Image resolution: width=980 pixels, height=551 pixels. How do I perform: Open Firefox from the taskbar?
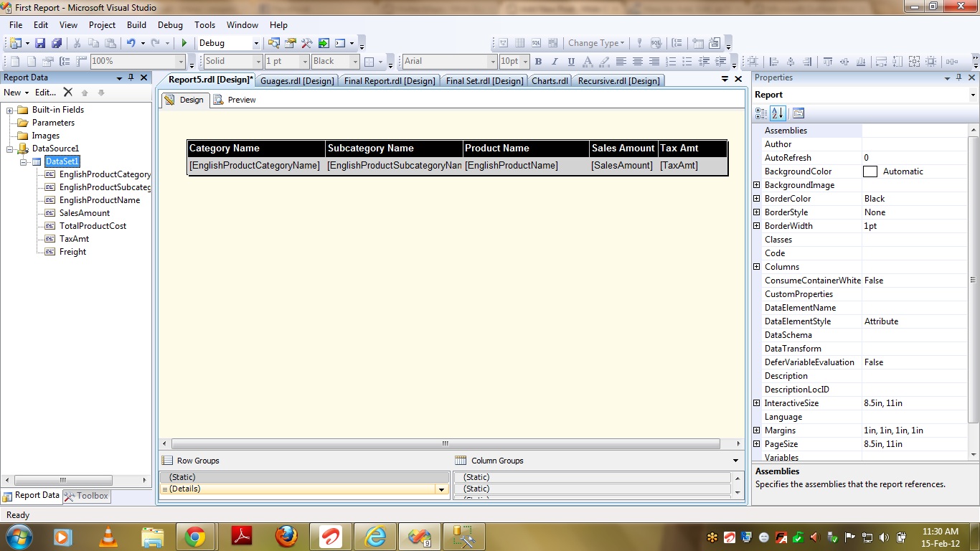286,537
